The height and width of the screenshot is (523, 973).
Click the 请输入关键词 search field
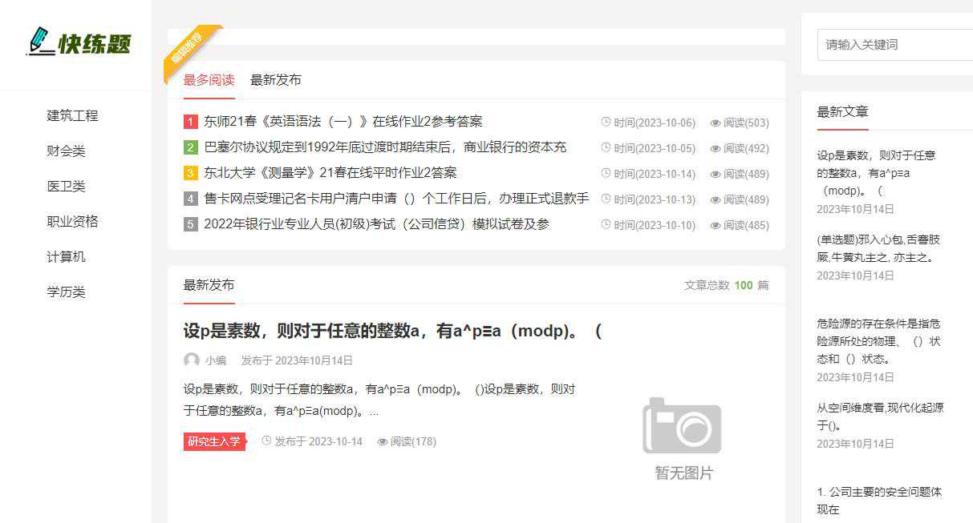point(893,44)
